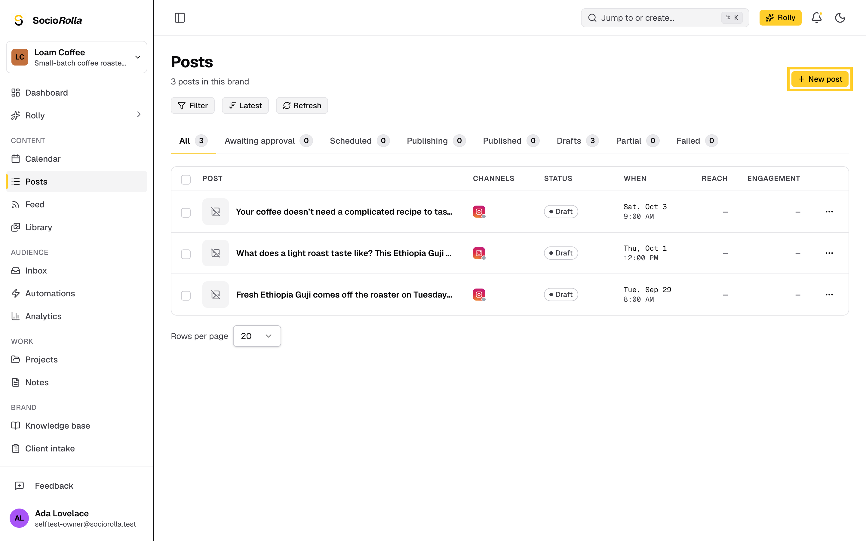Open Calendar in the sidebar
Image resolution: width=866 pixels, height=541 pixels.
(x=77, y=158)
